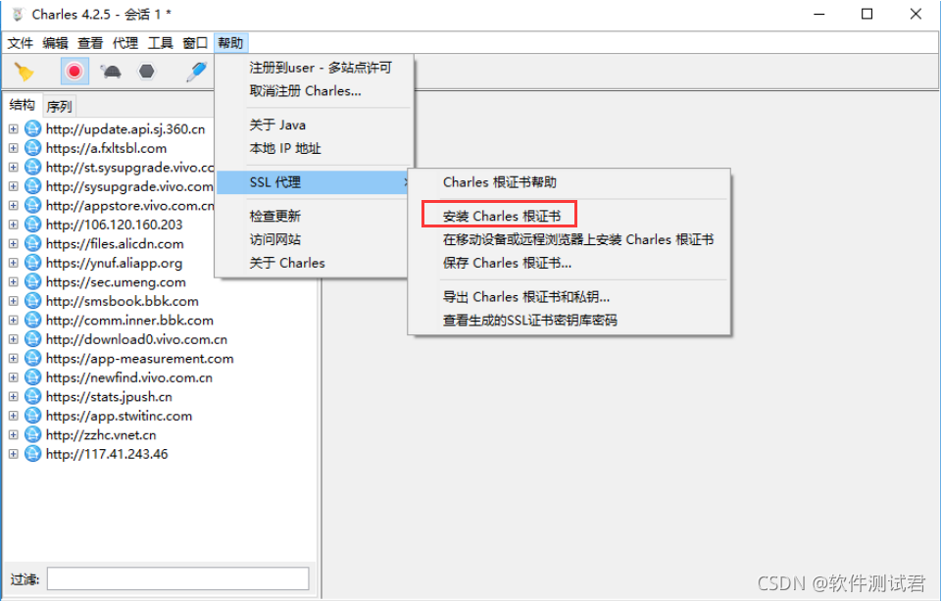Expand the http://sysupgrade.vivo.com node

(13, 186)
